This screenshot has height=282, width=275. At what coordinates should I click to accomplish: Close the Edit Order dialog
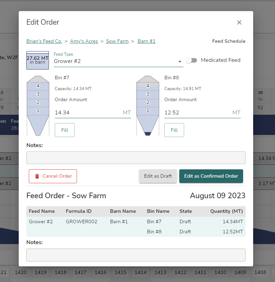click(x=239, y=22)
